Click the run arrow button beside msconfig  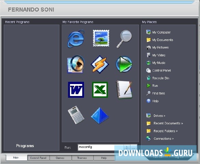127,148
